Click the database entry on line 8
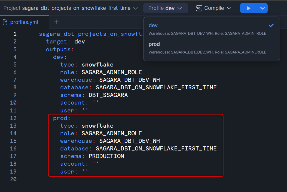Viewport: 287px width, 192px height. coord(138,88)
